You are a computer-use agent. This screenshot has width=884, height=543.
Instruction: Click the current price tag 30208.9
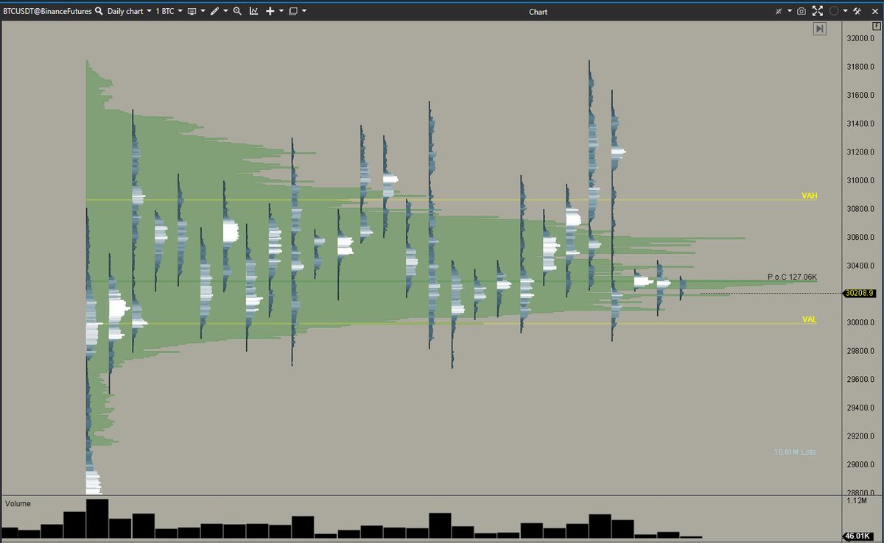(x=860, y=293)
